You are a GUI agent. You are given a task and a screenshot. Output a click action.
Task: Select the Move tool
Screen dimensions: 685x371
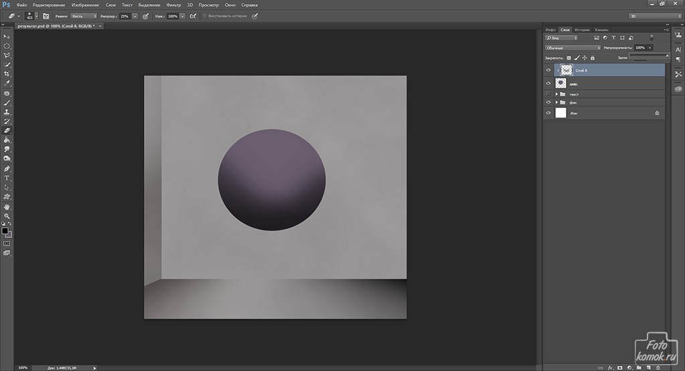click(x=7, y=37)
